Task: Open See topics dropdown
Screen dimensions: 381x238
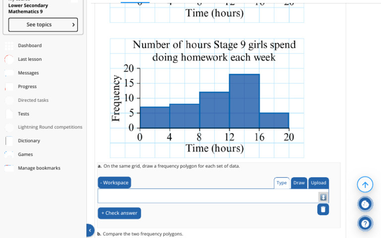Action: [43, 24]
